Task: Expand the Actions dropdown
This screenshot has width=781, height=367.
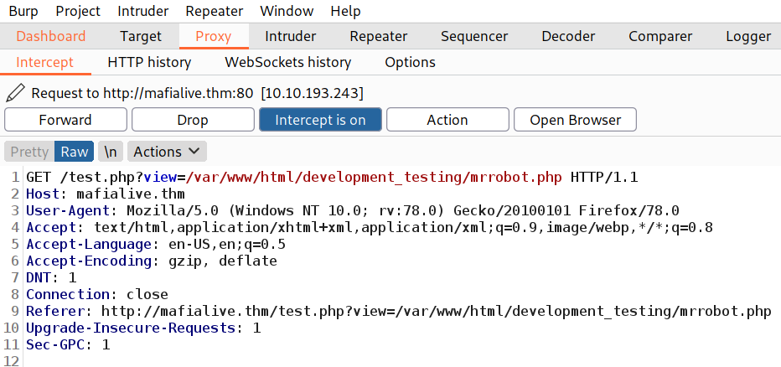Action: (167, 152)
